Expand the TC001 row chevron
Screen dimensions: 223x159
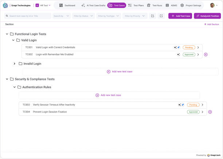click(198, 48)
